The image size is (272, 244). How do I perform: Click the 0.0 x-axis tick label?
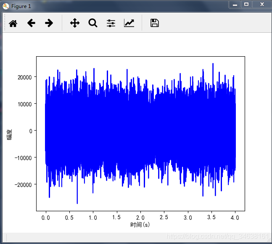point(46,218)
